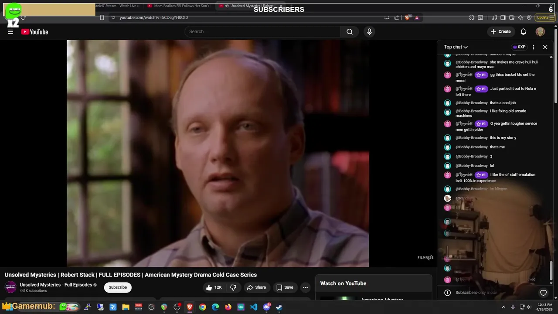Click message 'gg thicc bucket kfc set the mood'
The width and height of the screenshot is (558, 314).
coord(495,78)
